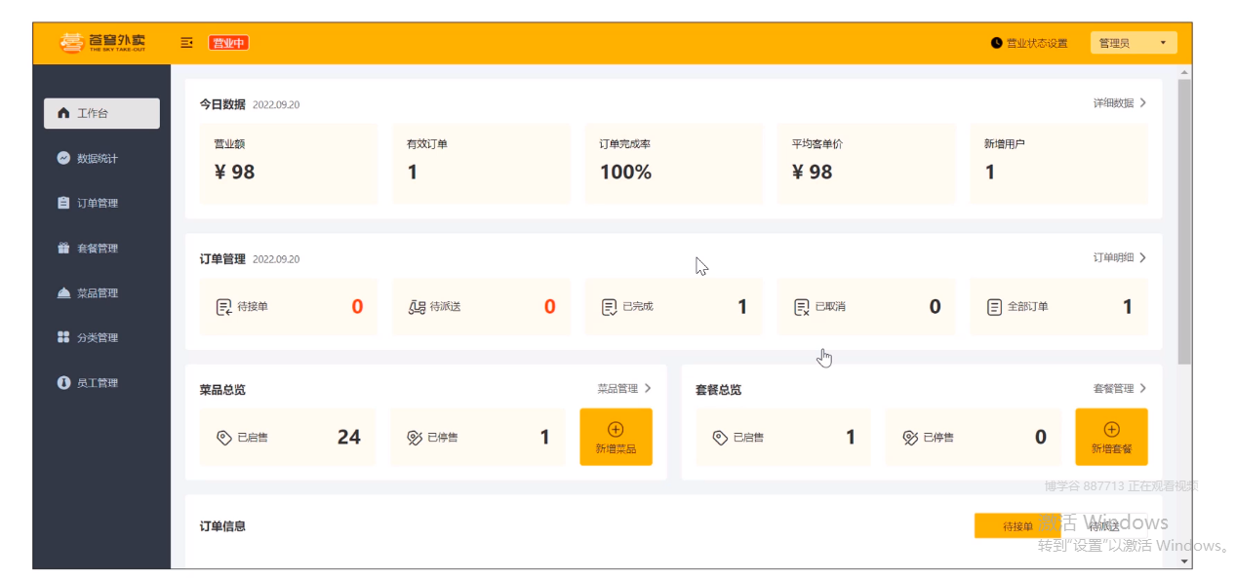Click the 新增菜品 button
The width and height of the screenshot is (1236, 579).
click(x=616, y=437)
